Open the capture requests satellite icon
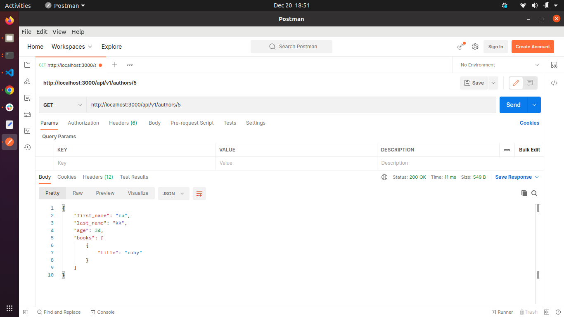 (x=461, y=47)
